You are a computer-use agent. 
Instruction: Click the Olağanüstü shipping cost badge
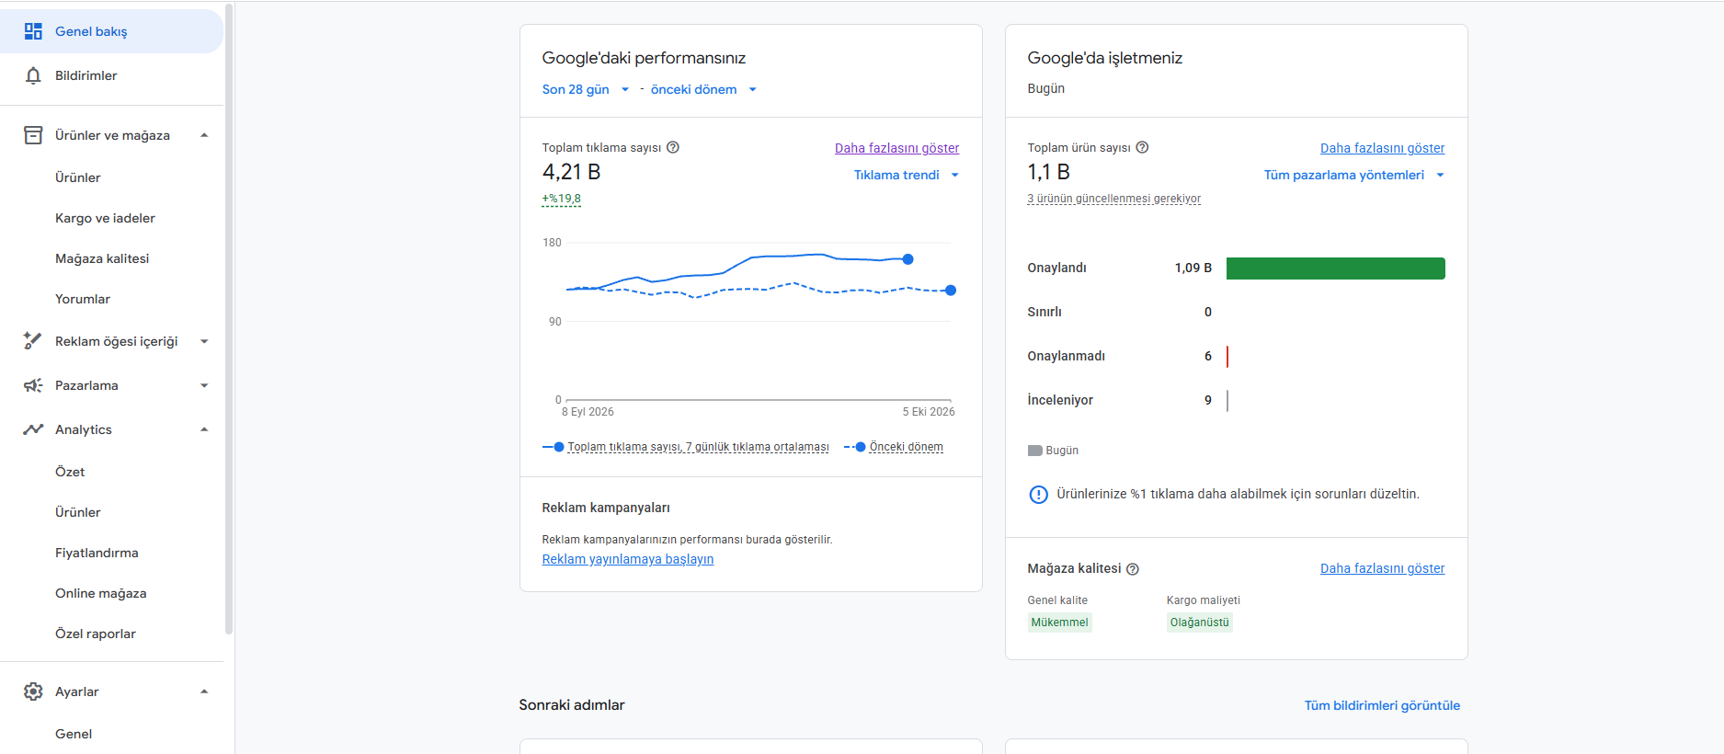(x=1199, y=623)
